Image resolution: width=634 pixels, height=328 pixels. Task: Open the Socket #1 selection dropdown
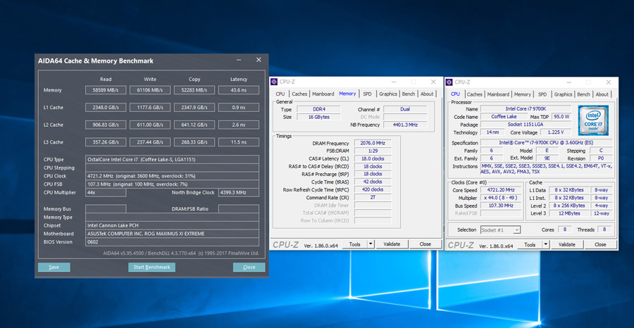point(501,230)
